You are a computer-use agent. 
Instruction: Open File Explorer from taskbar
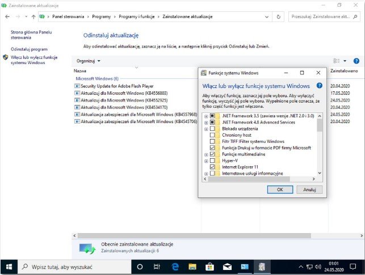[192, 267]
